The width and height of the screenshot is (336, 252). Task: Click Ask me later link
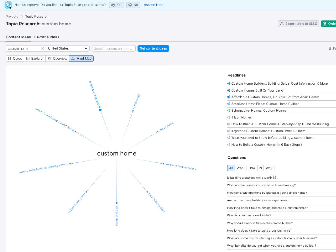[x=153, y=5]
